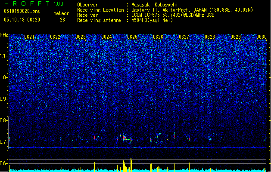Click the 1.0 kHz axis label
Image resolution: width=271 pixels, height=172 pixels.
click(4, 77)
